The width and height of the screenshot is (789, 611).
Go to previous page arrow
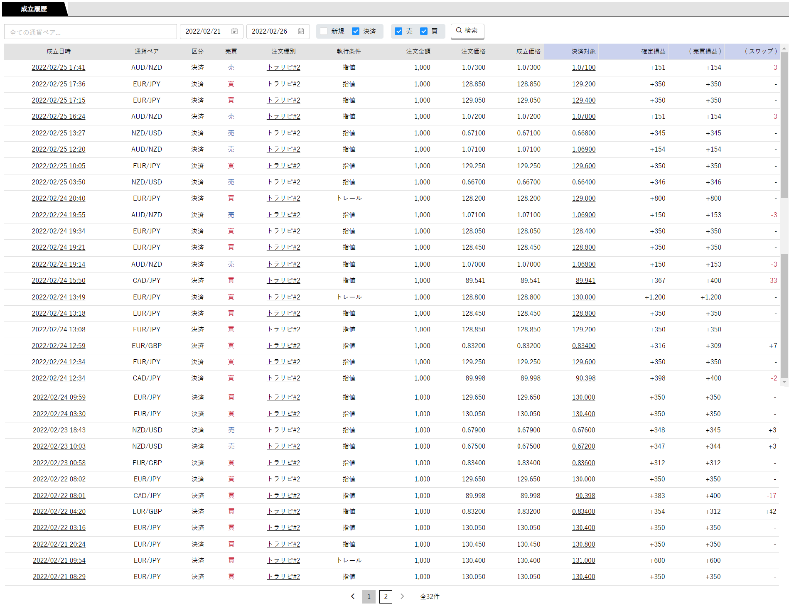tap(353, 596)
